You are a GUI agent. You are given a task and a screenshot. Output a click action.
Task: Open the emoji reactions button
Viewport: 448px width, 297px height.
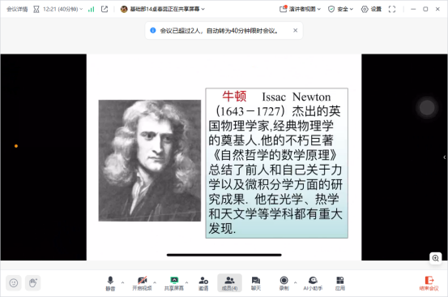14,283
